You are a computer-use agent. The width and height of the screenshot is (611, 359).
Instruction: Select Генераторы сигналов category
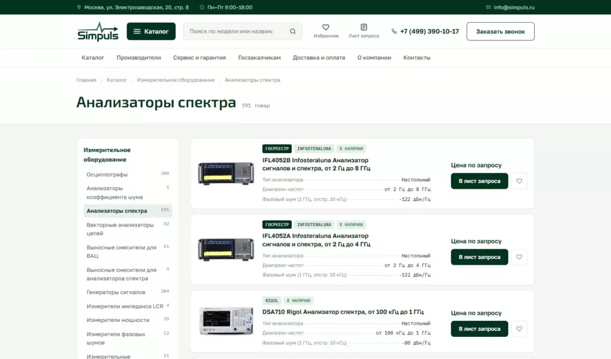(x=128, y=292)
